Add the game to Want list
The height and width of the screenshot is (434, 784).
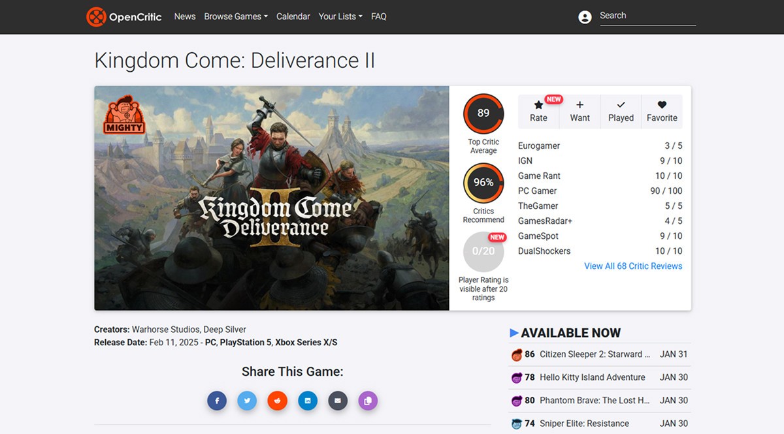pos(580,111)
